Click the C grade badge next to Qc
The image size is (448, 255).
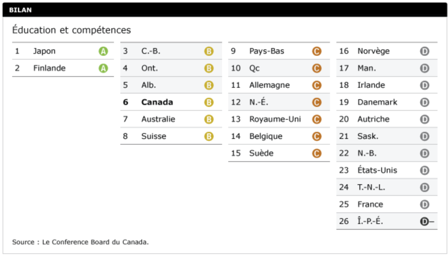click(316, 68)
